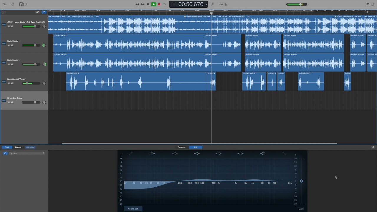Select the Recording Track name
The width and height of the screenshot is (377, 212).
pos(14,98)
